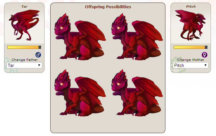Click the Offspring Possibilities heading
216x136 pixels.
108,7
